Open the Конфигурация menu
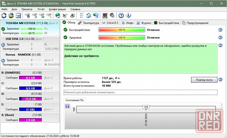The image size is (227, 138). [x=57, y=9]
